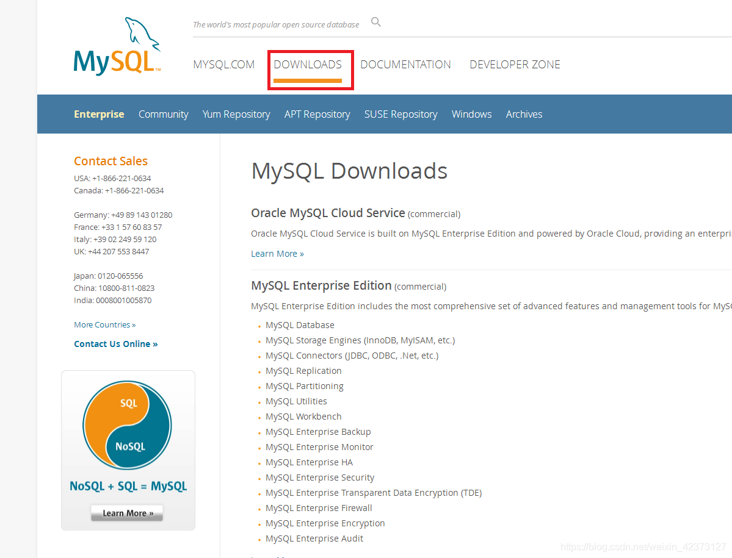Open the DOWNLOADS tab
The width and height of the screenshot is (732, 558).
(x=308, y=64)
